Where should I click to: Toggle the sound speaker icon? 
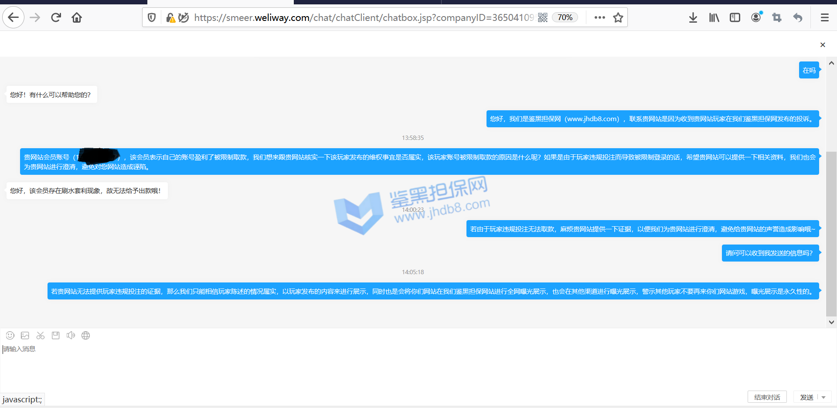(71, 335)
